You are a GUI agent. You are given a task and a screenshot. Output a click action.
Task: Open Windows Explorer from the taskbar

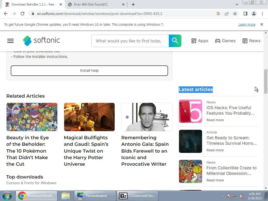click(66, 196)
